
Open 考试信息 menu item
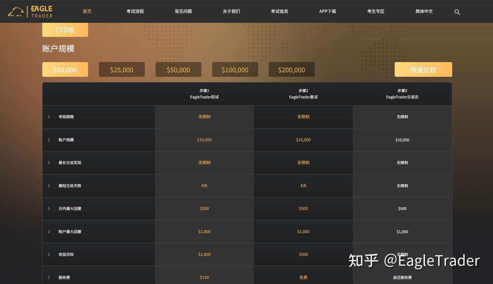pos(279,11)
